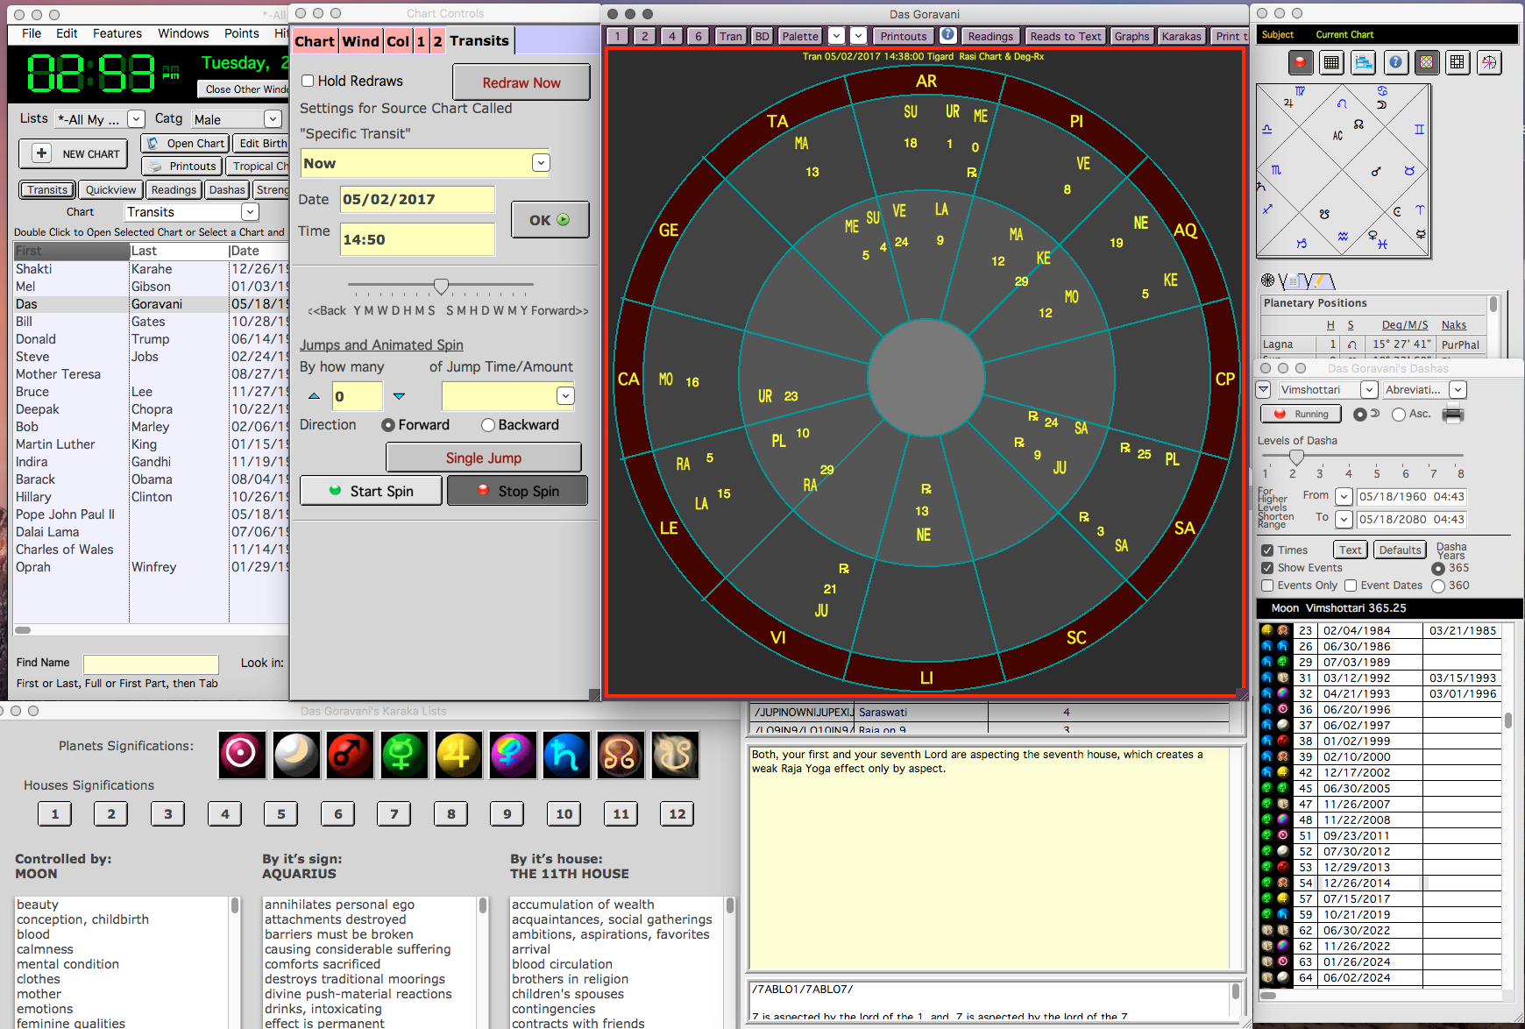Open the circular wheel chart style icon
Screen dimensions: 1525x1029
tap(1488, 62)
